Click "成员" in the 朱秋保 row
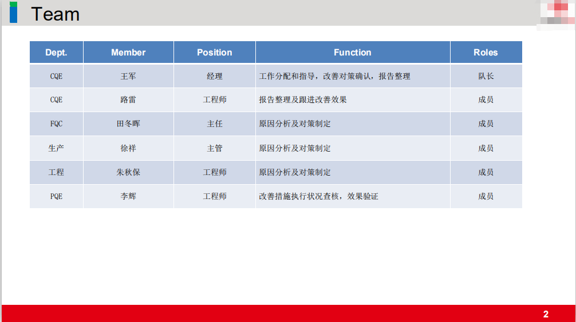 486,172
